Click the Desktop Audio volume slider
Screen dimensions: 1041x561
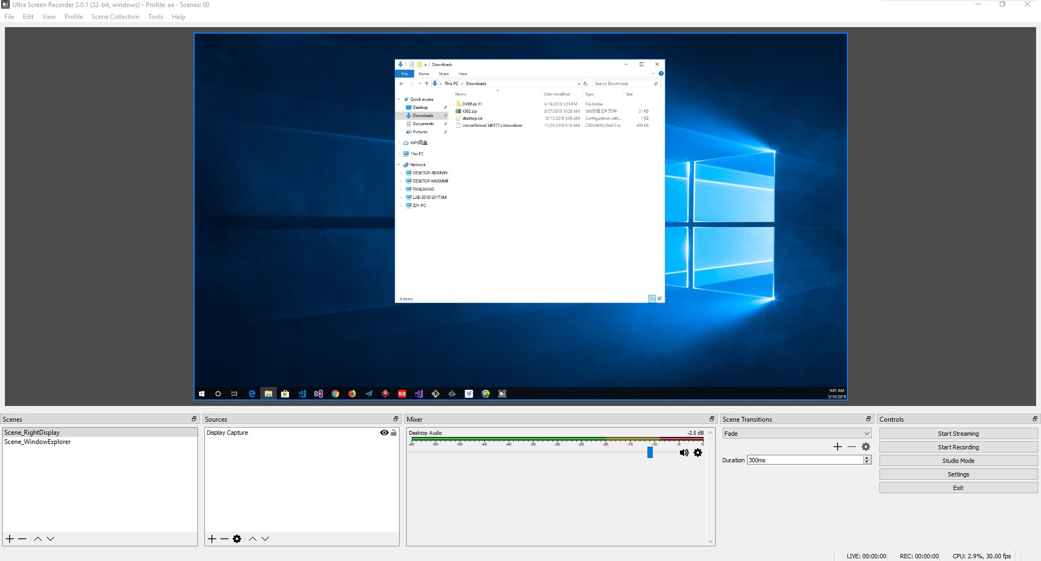pos(650,453)
